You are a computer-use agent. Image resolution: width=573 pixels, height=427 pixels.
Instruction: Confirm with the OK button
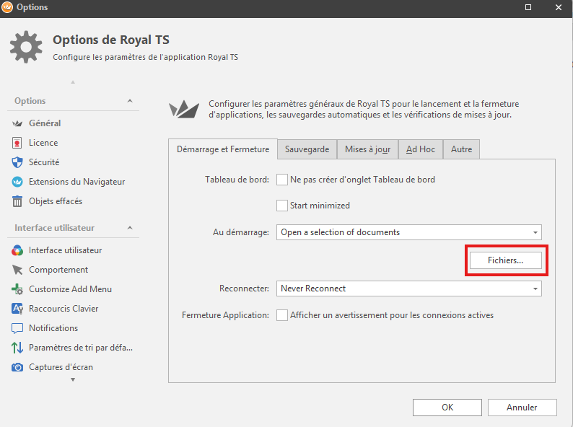(447, 408)
